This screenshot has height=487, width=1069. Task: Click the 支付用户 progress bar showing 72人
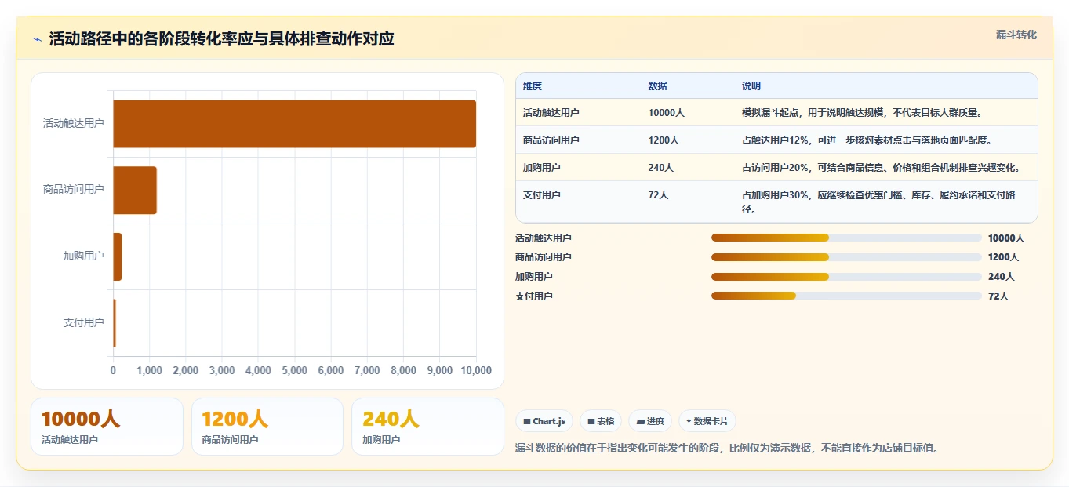pyautogui.click(x=846, y=296)
